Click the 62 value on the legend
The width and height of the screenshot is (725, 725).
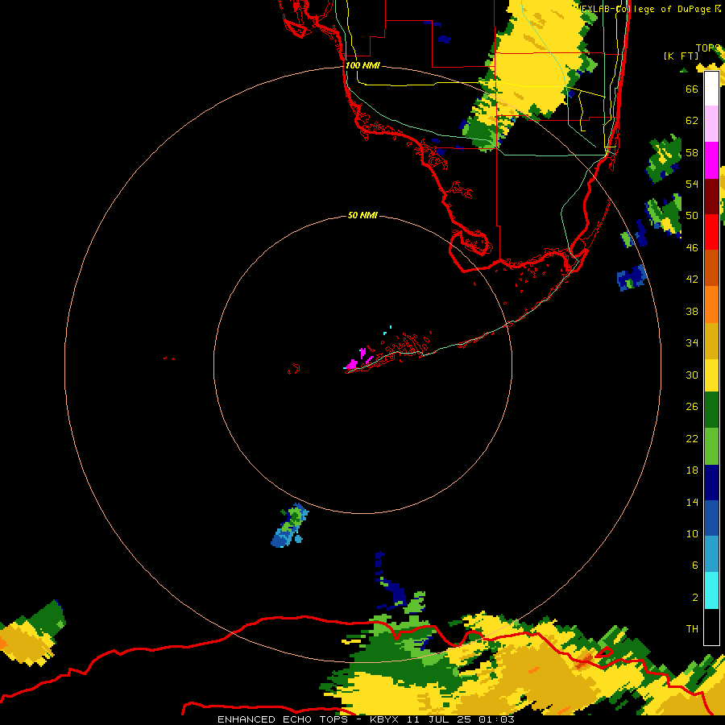point(692,121)
